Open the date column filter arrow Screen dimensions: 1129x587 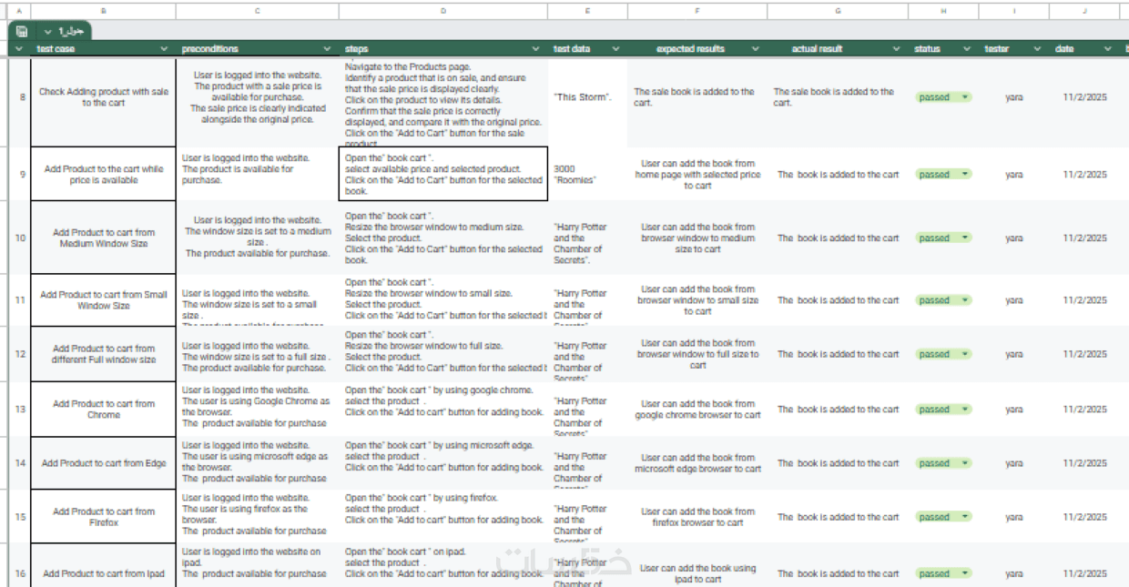[x=1107, y=49]
